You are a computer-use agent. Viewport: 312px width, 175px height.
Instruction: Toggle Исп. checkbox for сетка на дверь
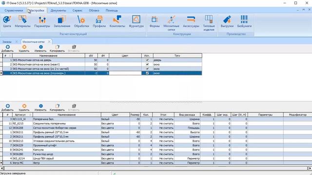[x=147, y=60]
